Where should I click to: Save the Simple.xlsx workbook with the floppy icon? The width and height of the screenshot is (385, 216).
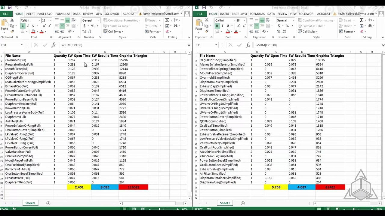[x=204, y=7]
